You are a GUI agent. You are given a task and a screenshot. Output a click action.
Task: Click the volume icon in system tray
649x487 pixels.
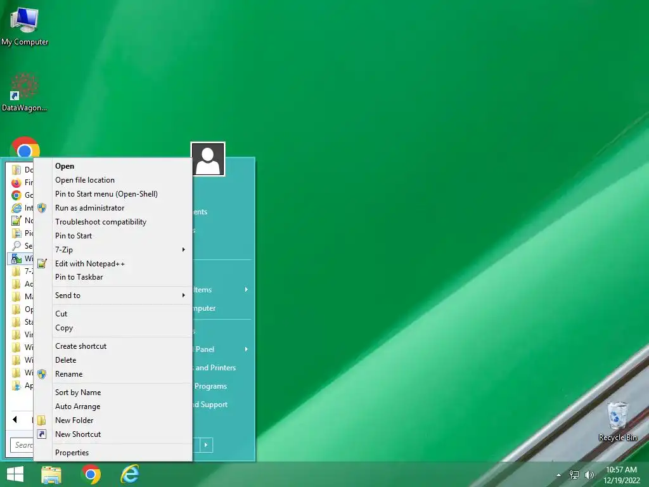[589, 475]
